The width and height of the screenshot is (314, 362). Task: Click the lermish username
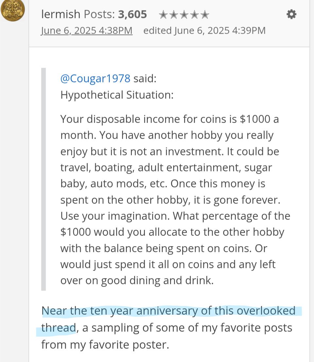tap(61, 14)
